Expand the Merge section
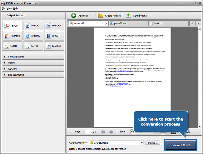203x154 pixels. 33,63
